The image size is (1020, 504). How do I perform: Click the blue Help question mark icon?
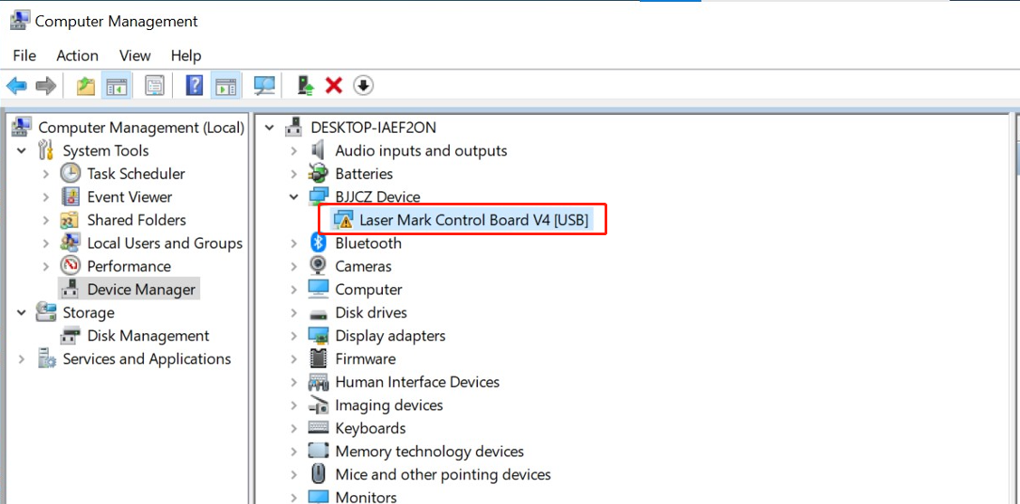(195, 86)
